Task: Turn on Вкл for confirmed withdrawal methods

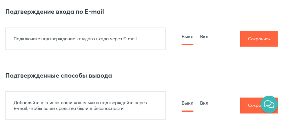Action: (x=204, y=103)
